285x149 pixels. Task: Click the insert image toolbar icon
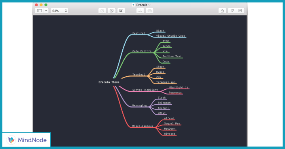tap(121, 11)
